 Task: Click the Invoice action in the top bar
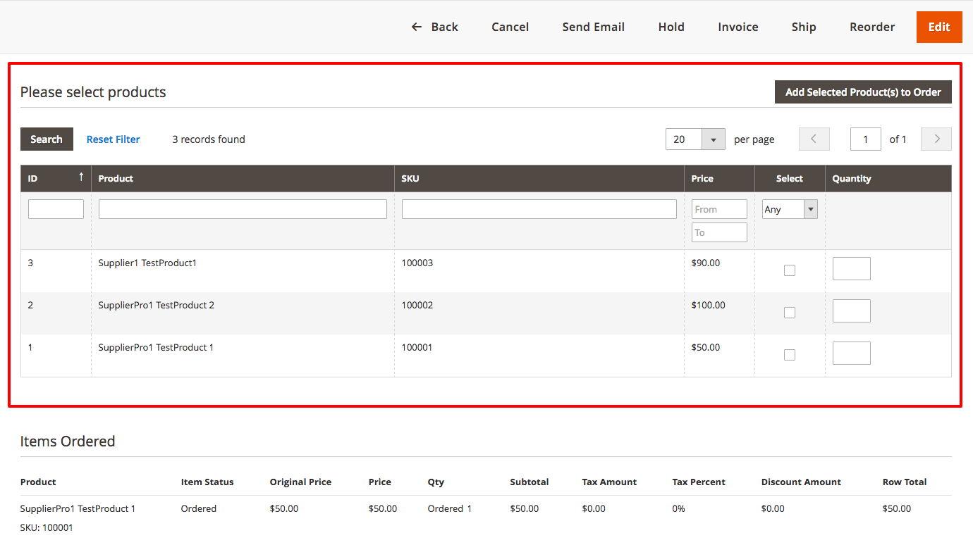[738, 27]
